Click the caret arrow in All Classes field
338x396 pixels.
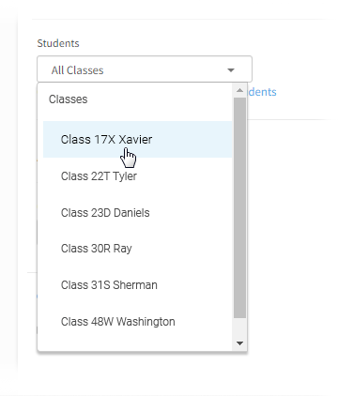coord(231,70)
